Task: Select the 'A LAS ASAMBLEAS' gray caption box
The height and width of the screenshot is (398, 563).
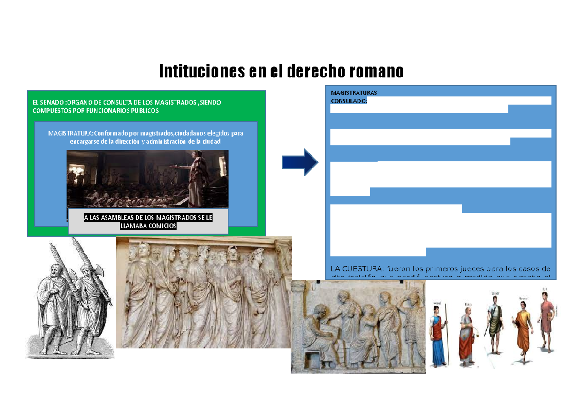Action: click(148, 221)
